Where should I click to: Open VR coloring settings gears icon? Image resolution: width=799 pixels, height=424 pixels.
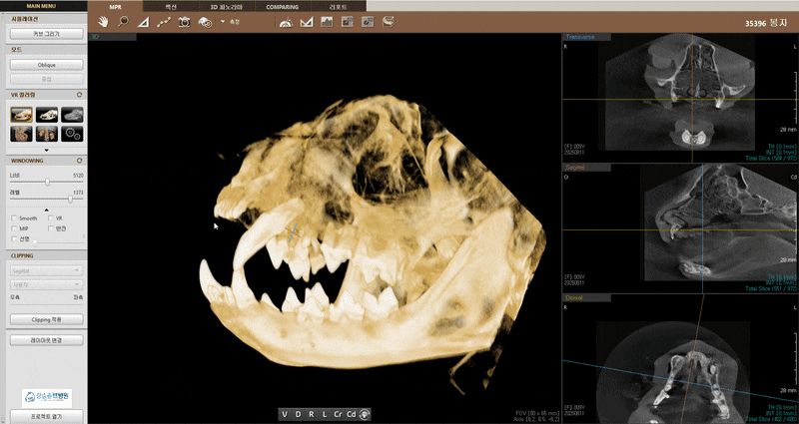pyautogui.click(x=72, y=134)
